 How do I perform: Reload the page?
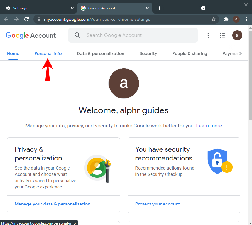click(26, 19)
